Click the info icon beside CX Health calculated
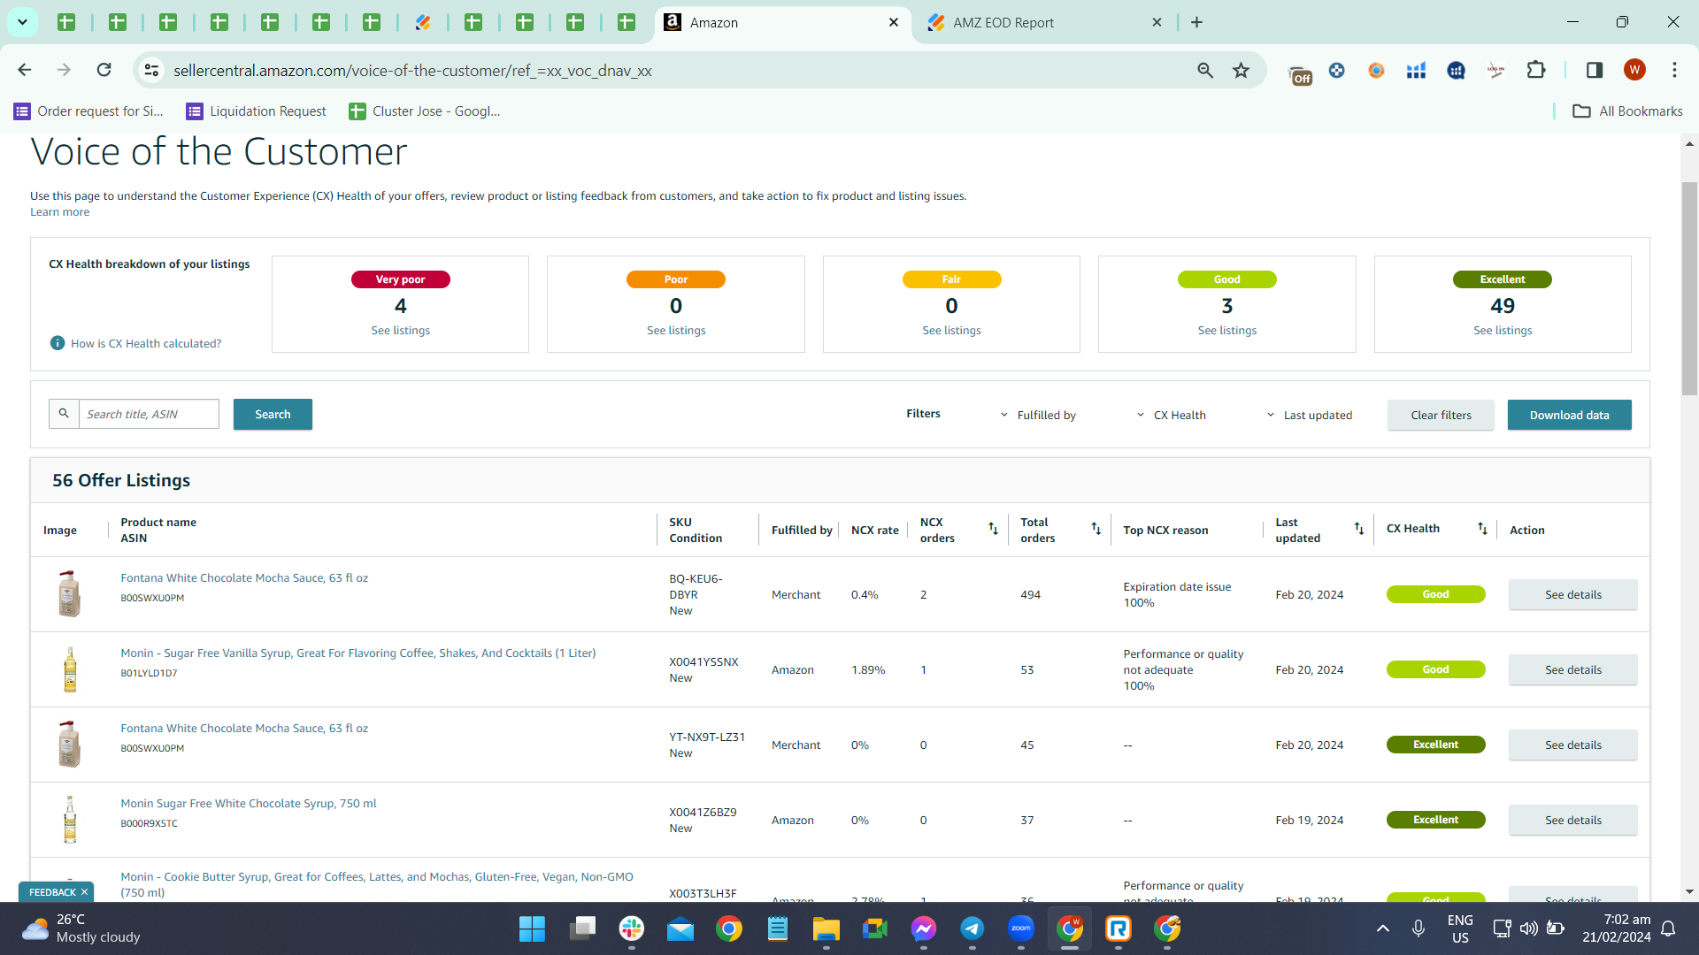The height and width of the screenshot is (955, 1699). coord(58,343)
